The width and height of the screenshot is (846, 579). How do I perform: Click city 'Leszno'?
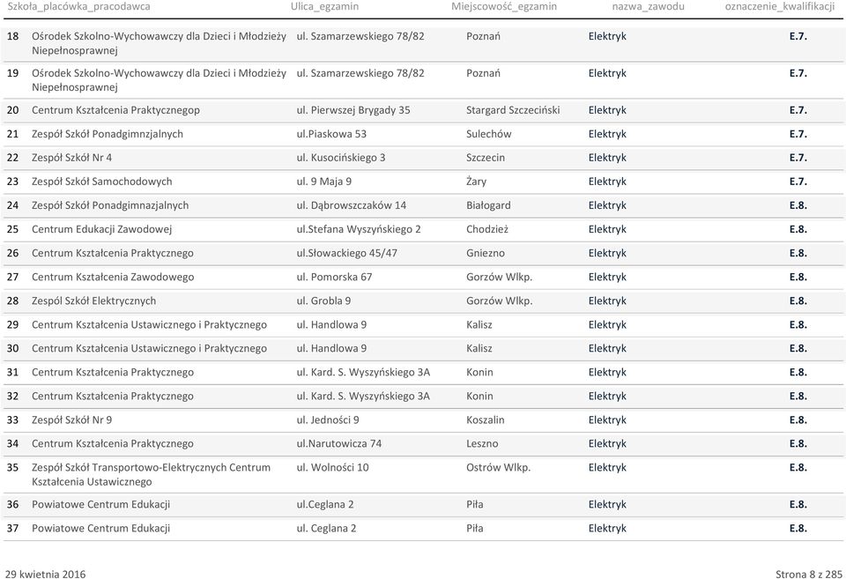click(x=482, y=443)
